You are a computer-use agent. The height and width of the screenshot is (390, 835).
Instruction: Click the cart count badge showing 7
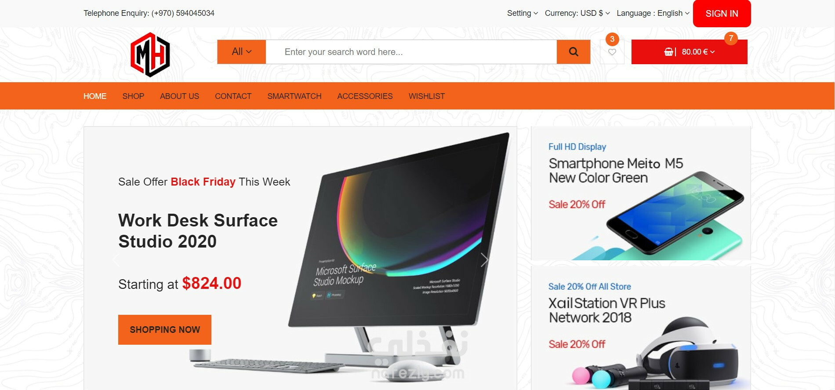point(731,38)
